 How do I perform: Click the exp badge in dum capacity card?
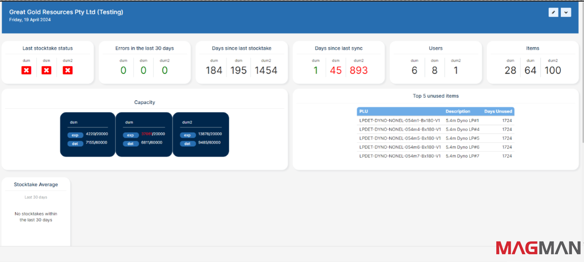[x=130, y=135]
